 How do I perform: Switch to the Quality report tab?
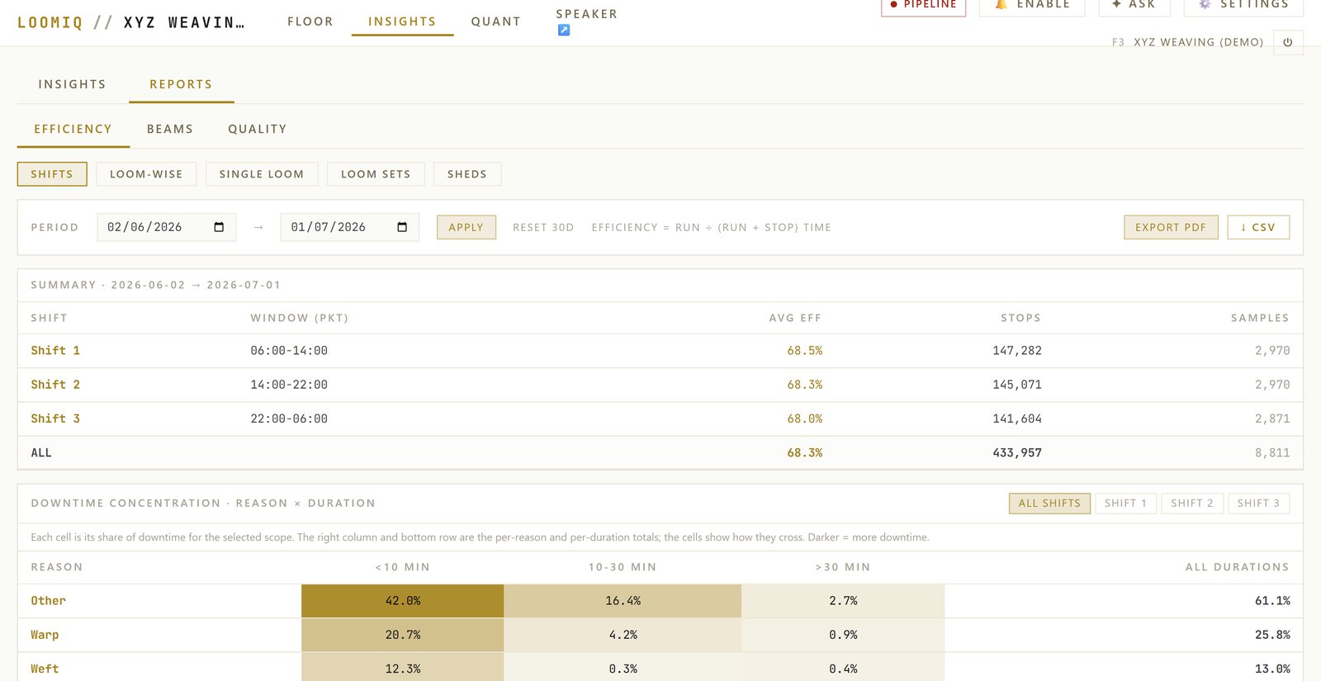[x=258, y=129]
